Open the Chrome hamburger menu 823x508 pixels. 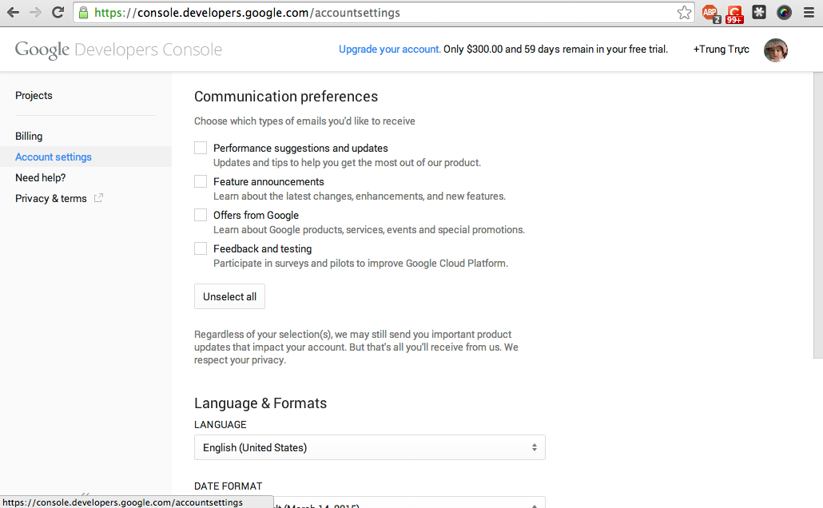809,13
